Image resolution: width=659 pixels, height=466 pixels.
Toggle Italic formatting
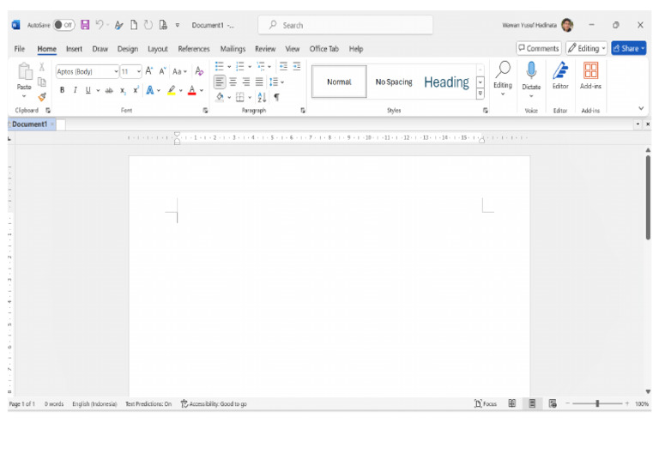tap(76, 90)
